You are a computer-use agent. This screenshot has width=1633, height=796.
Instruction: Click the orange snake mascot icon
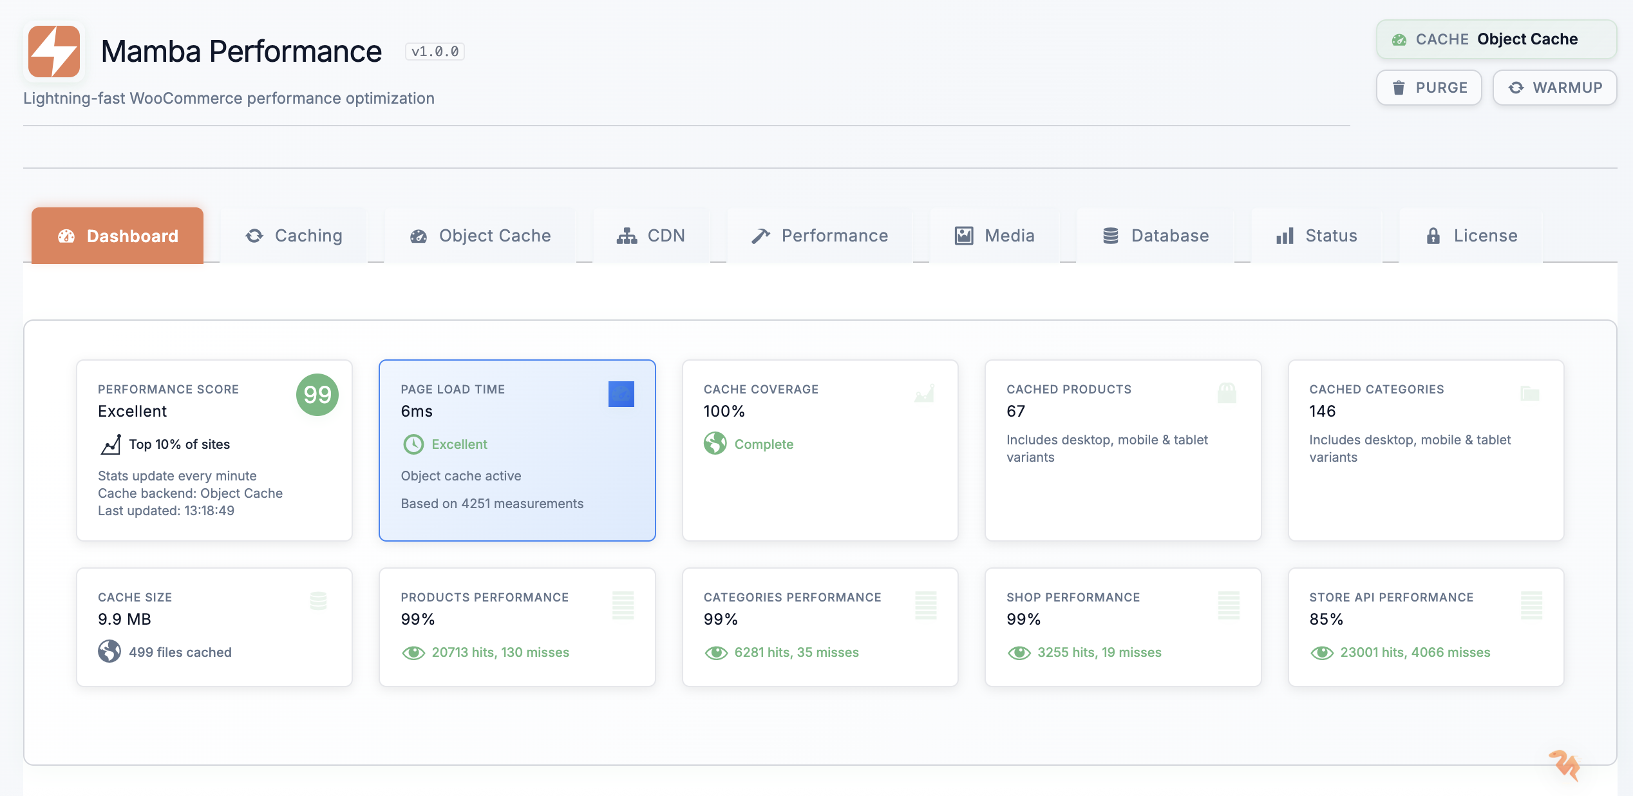[x=1565, y=765]
